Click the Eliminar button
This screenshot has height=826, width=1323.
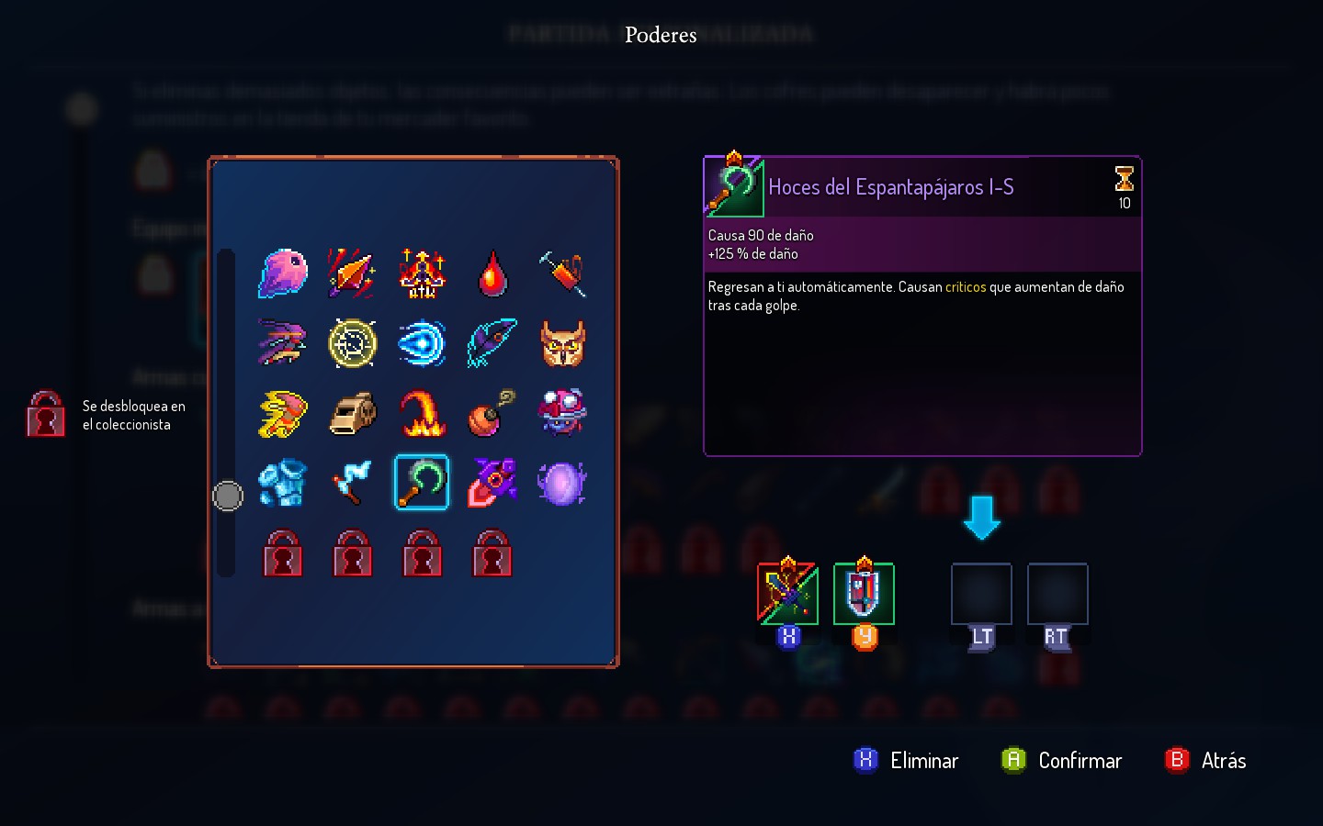pos(906,760)
